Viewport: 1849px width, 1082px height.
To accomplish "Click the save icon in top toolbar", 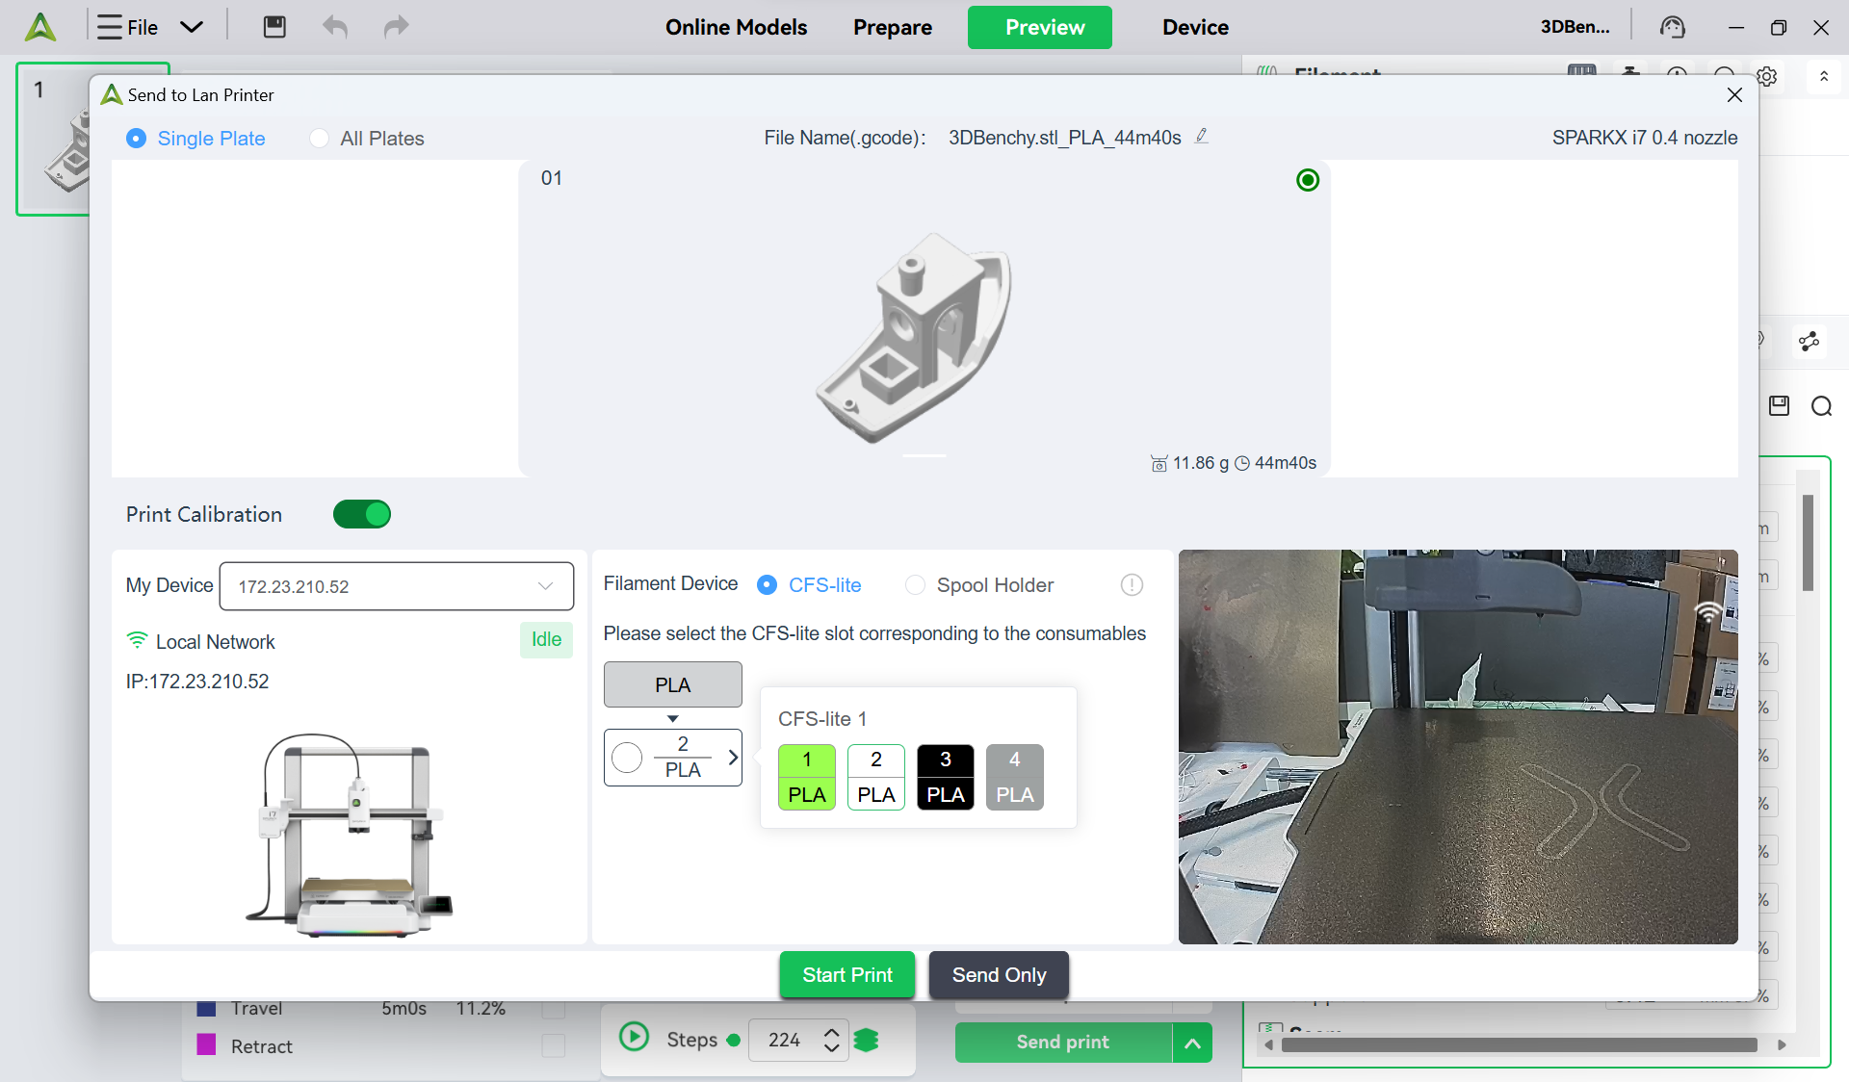I will coord(274,27).
